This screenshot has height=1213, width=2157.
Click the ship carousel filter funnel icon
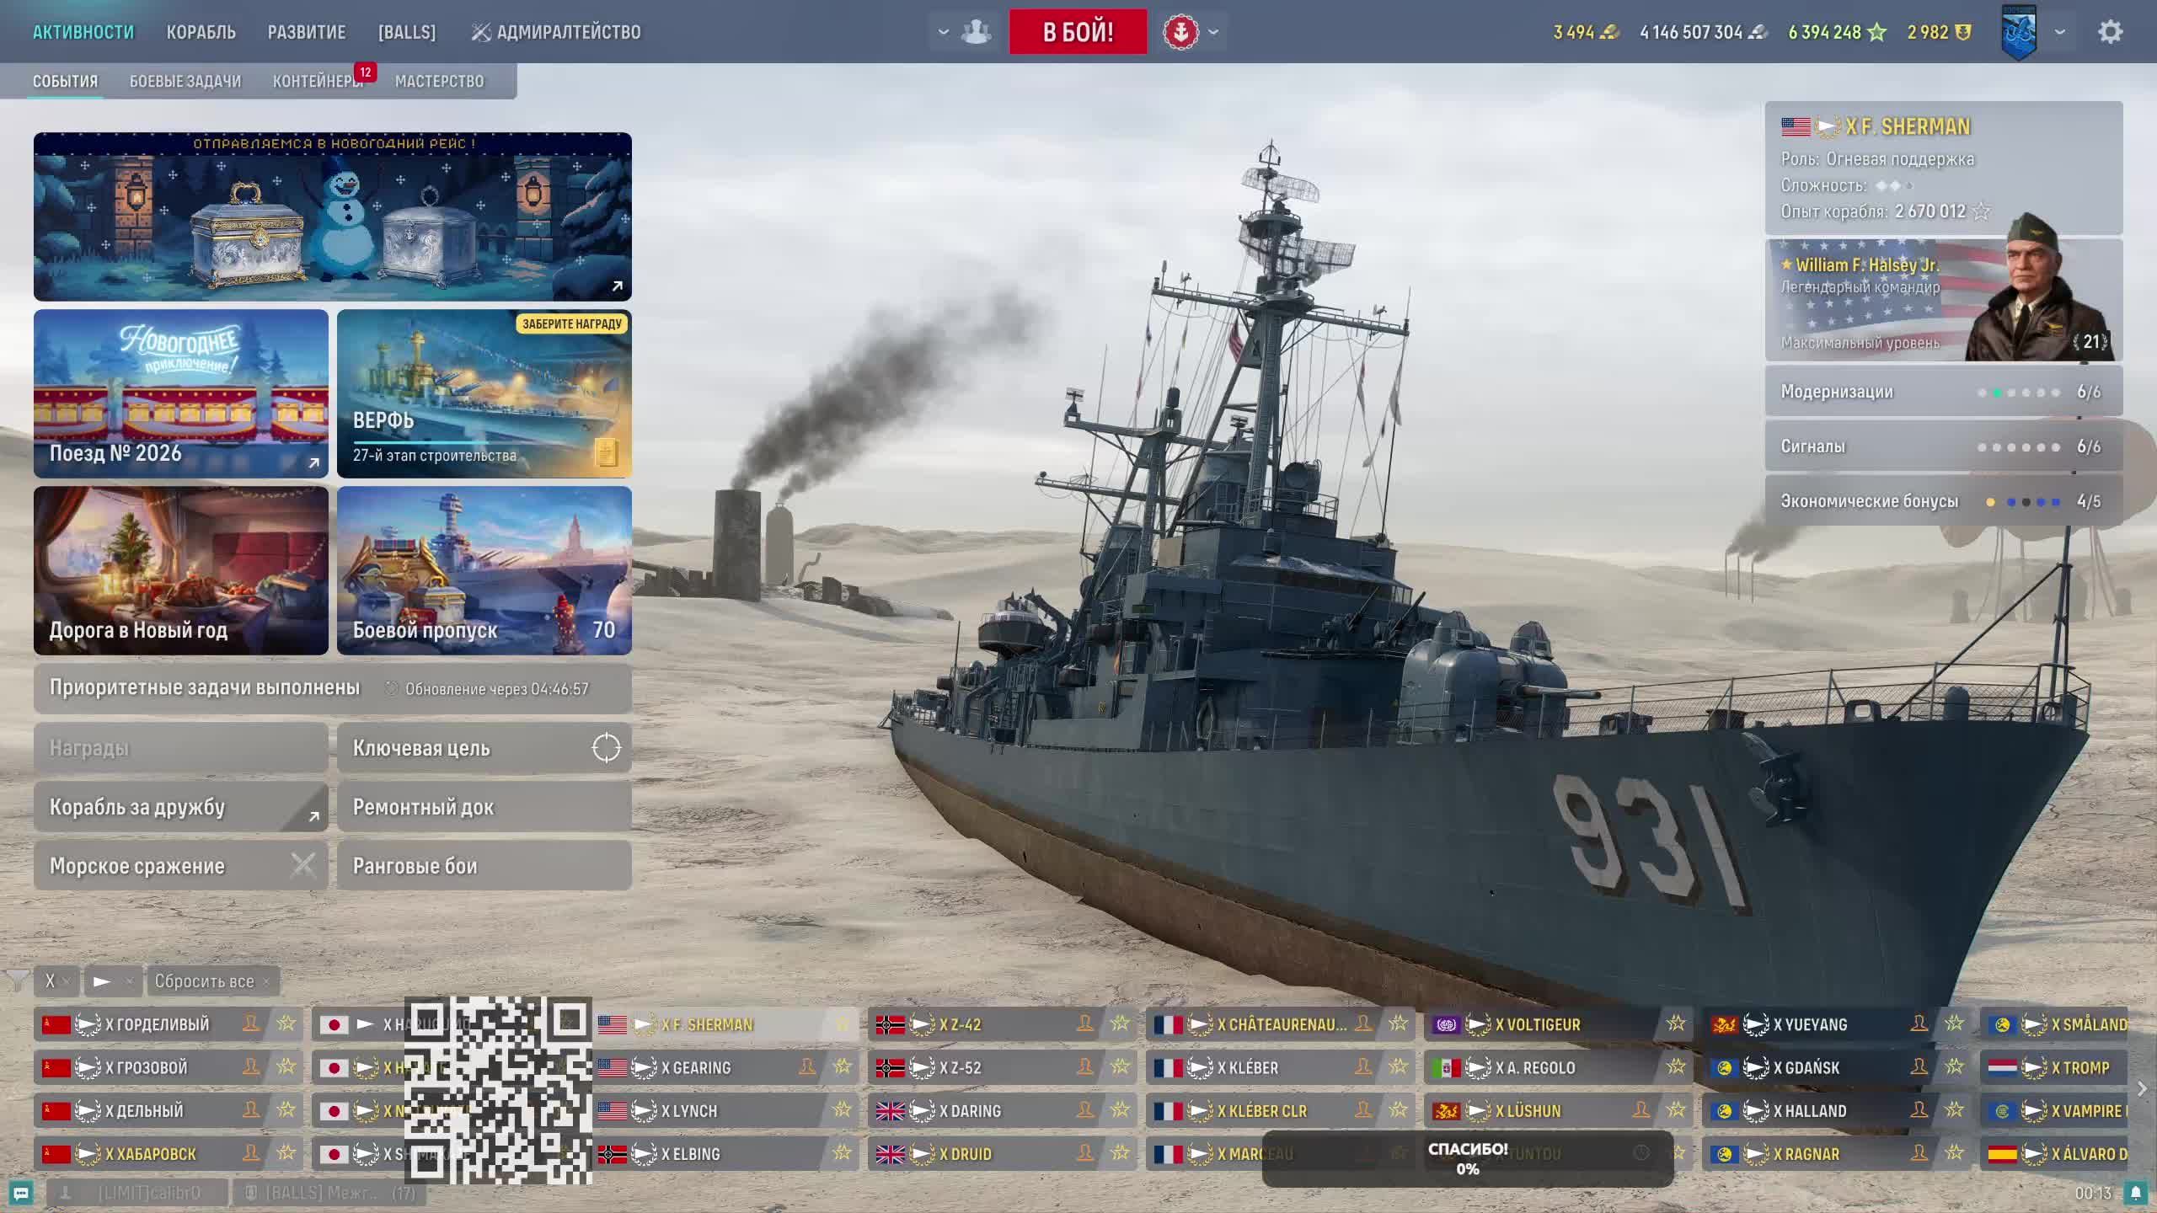tap(17, 981)
